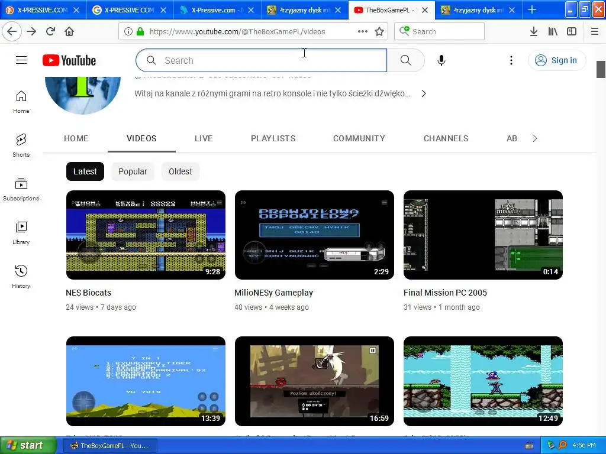Open a new browser tab
606x454 pixels.
click(x=532, y=9)
